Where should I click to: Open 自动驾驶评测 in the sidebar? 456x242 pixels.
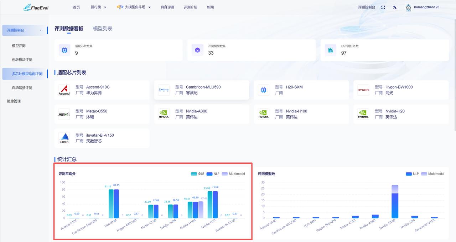point(22,87)
